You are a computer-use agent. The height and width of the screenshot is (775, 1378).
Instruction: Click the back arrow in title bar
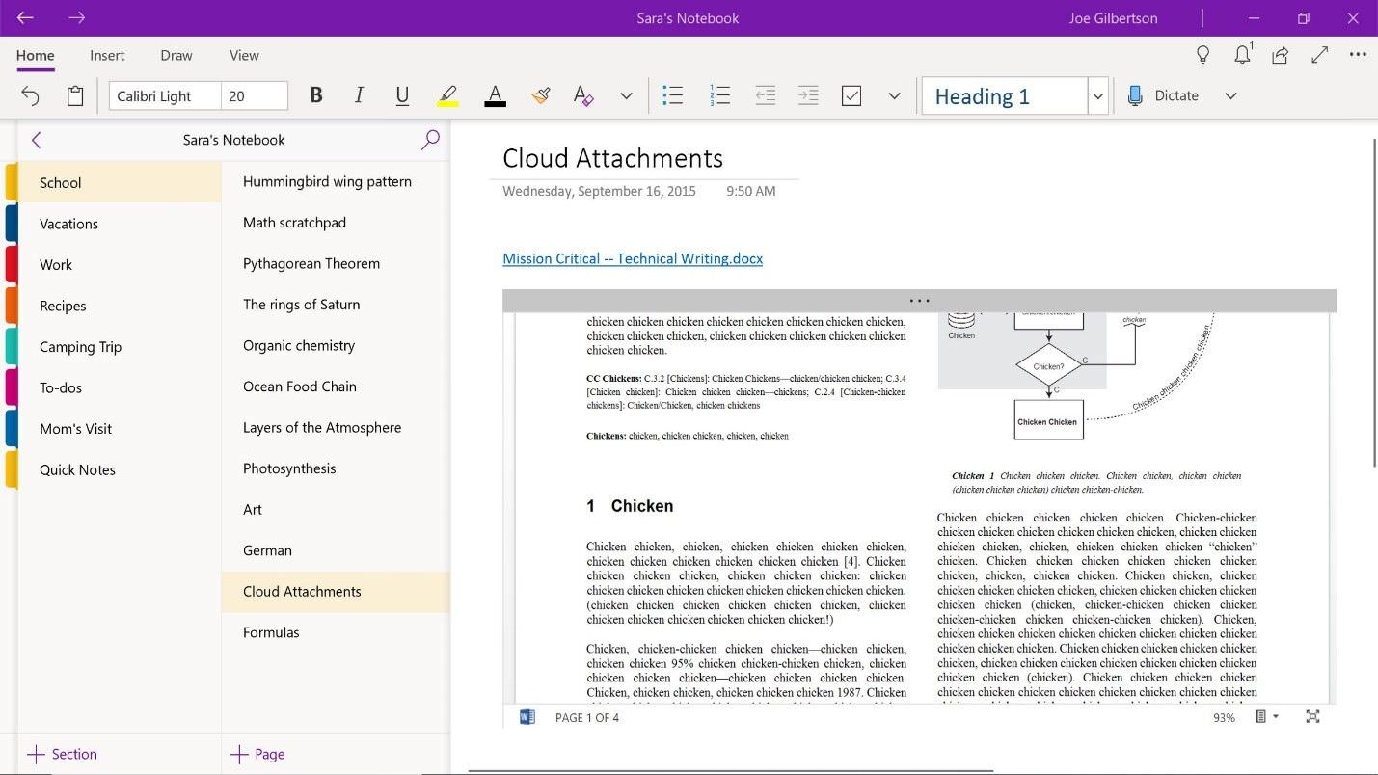tap(25, 18)
